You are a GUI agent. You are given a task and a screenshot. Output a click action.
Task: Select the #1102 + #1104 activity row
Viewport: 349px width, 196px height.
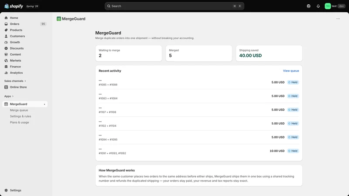(199, 124)
